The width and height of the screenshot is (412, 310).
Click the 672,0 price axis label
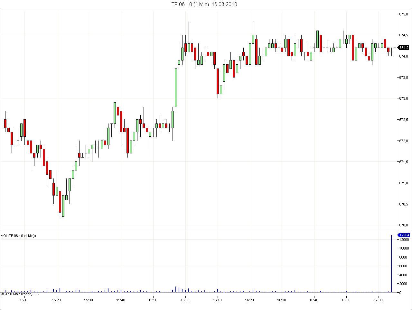pyautogui.click(x=404, y=141)
